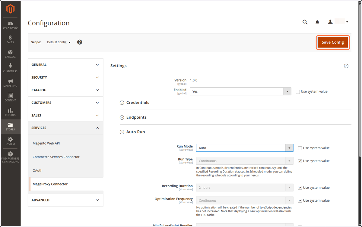Expand the CUSTOMERS config tab
This screenshot has width=362, height=227.
(65, 103)
